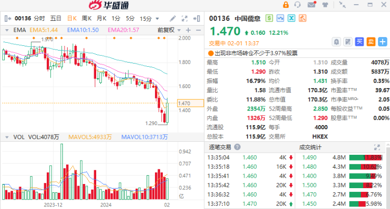Set a price alert with bell icon

click(336, 42)
